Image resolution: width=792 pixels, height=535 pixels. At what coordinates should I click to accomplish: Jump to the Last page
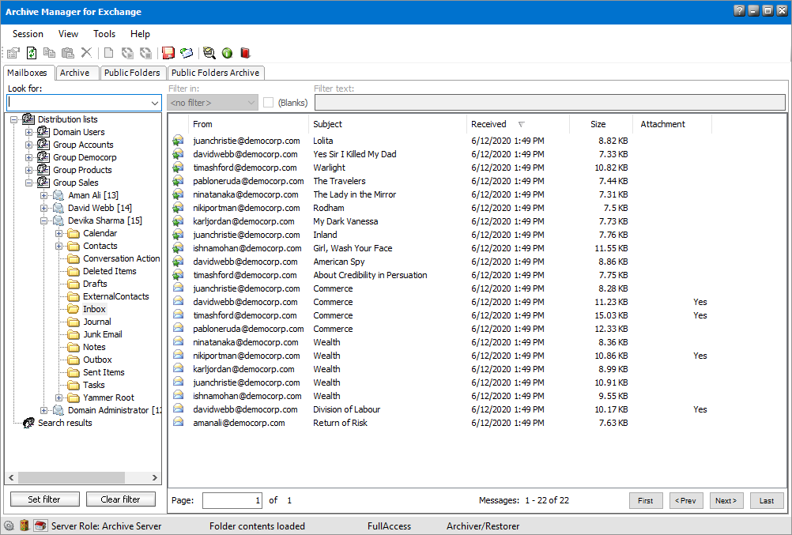766,501
